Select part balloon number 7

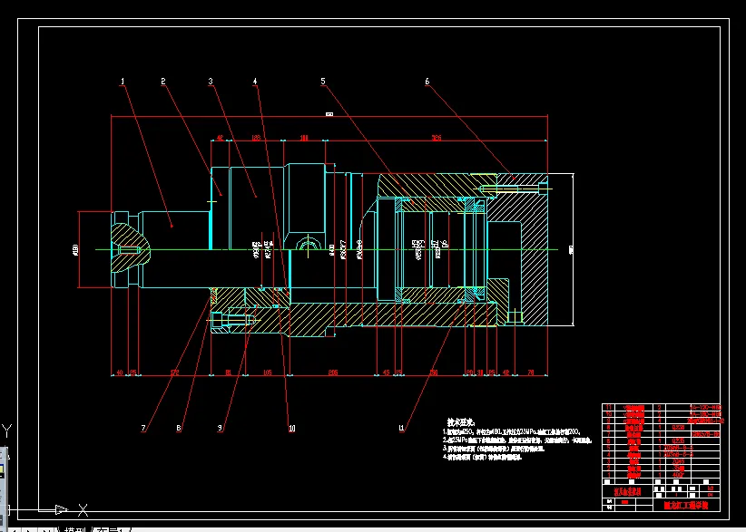(143, 428)
